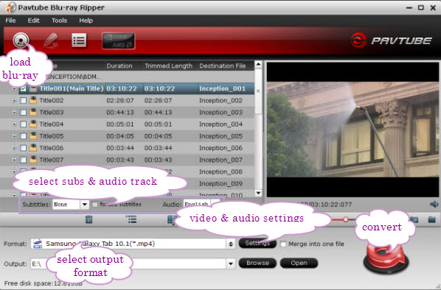Click the red Convert button
Viewport: 441px width, 290px height.
pyautogui.click(x=386, y=258)
